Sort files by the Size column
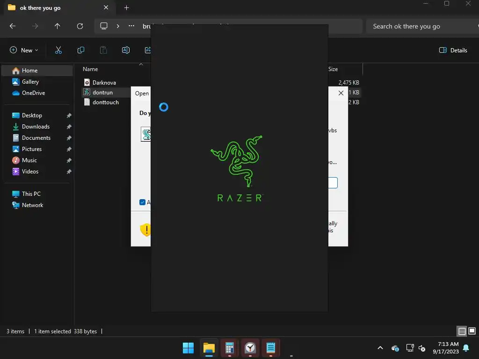The image size is (479, 359). click(333, 69)
